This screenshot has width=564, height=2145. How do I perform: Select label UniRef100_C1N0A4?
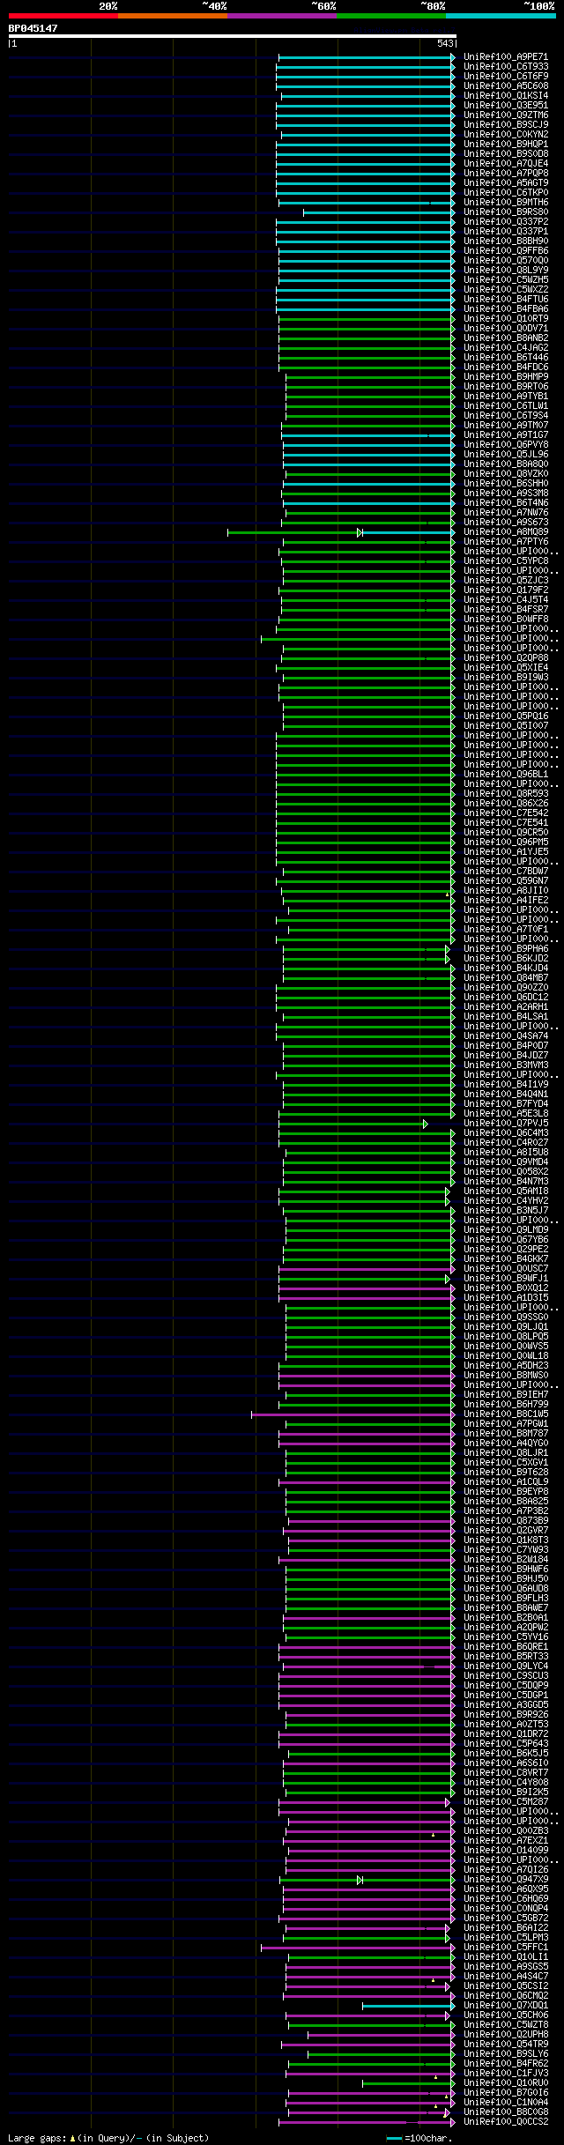click(x=506, y=2103)
